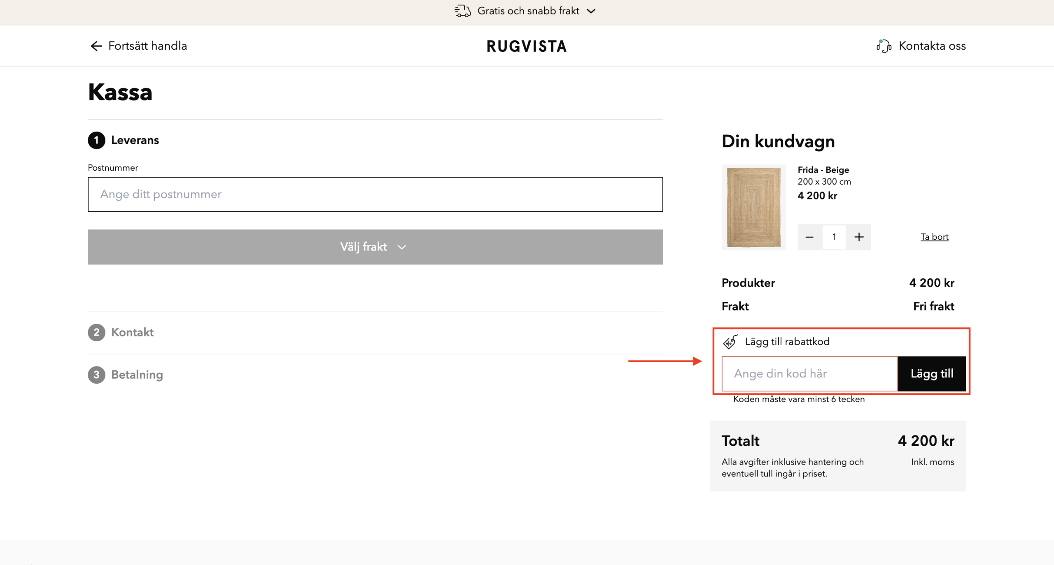Image resolution: width=1054 pixels, height=565 pixels.
Task: Click the Produkter amount 4 200 kr
Action: 931,283
